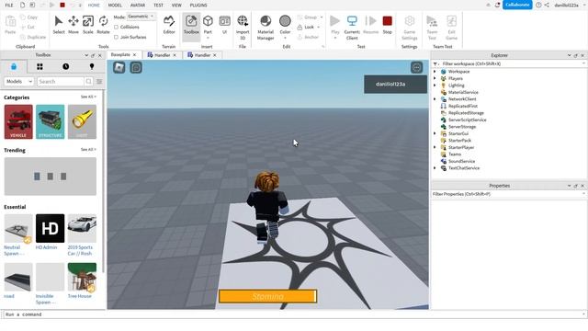This screenshot has width=588, height=331.
Task: Choose the Rotate tool
Action: 103,25
